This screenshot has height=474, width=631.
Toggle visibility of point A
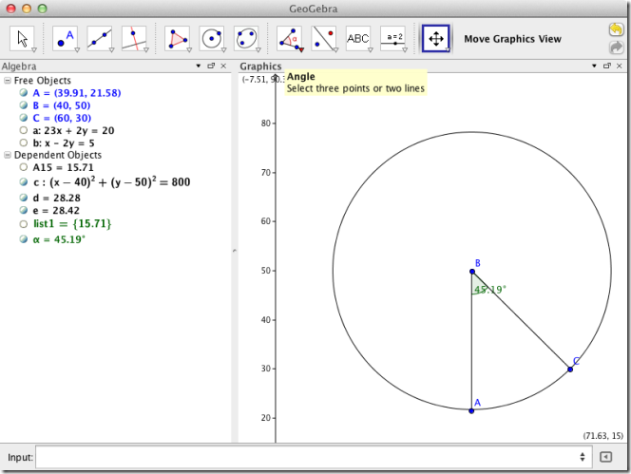pos(24,92)
